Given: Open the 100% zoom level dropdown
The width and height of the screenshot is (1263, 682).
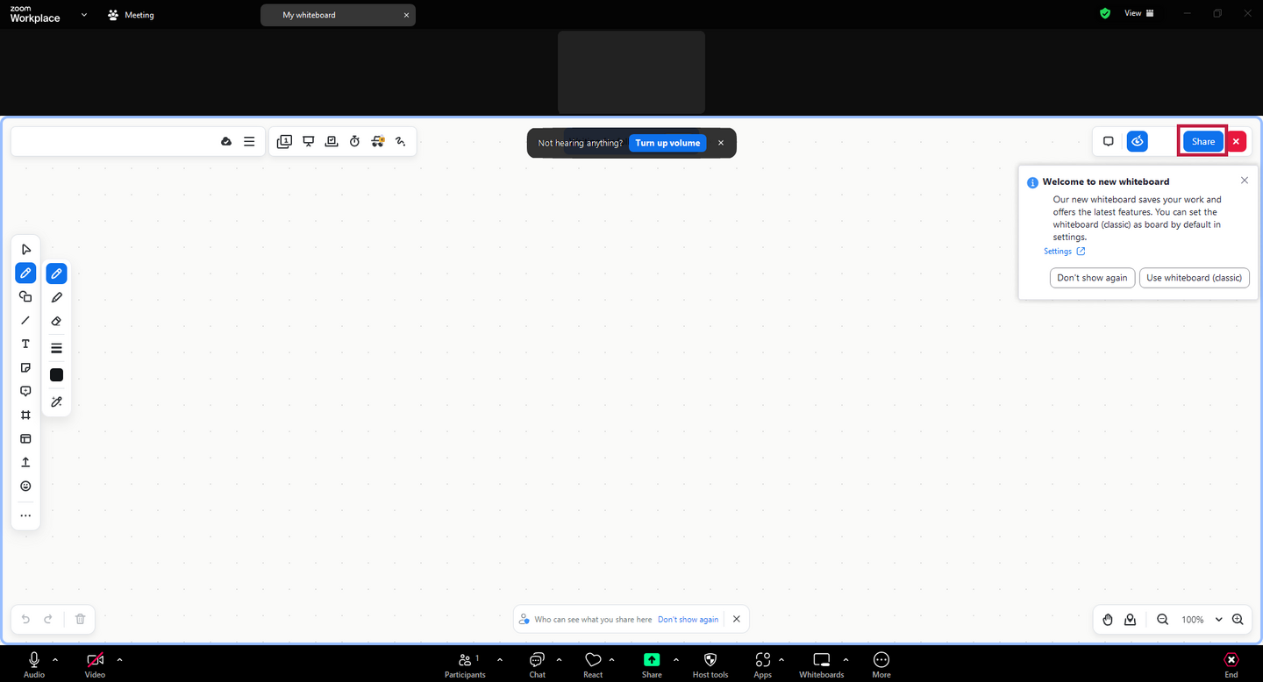Looking at the screenshot, I should point(1201,620).
